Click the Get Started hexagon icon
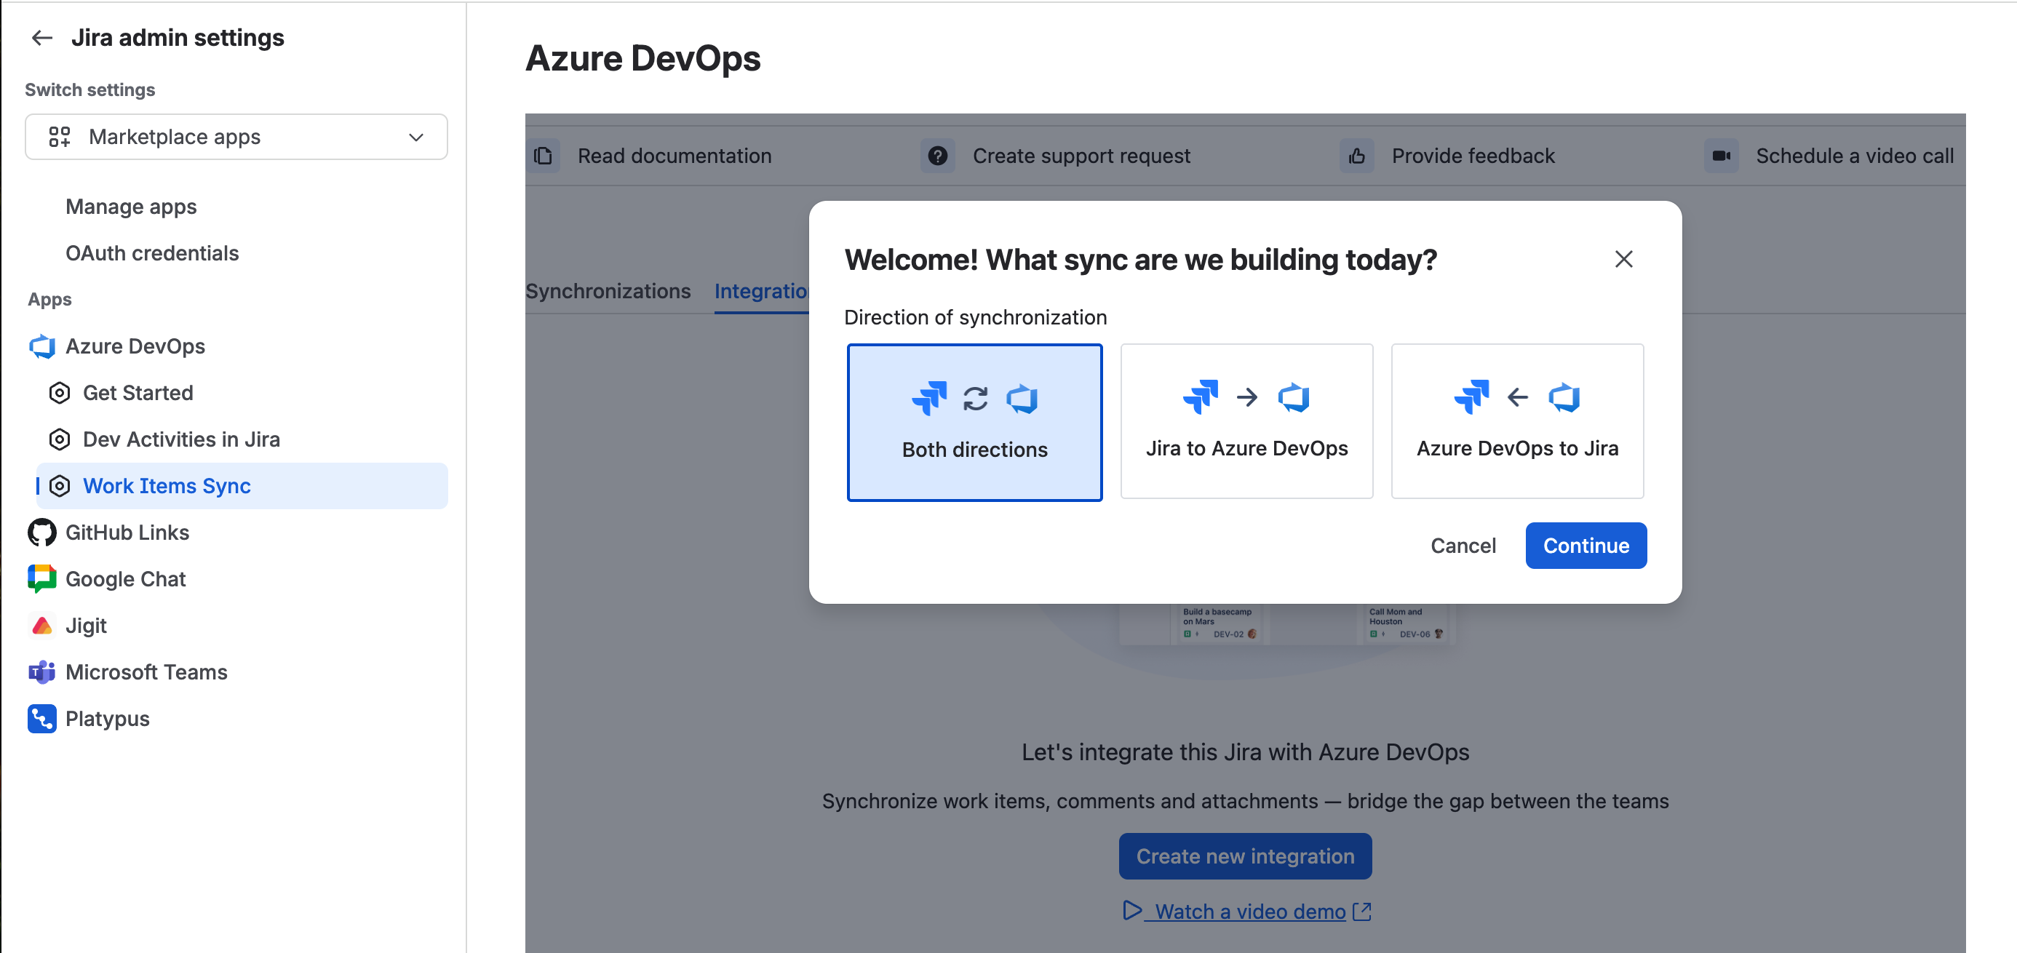 [60, 393]
